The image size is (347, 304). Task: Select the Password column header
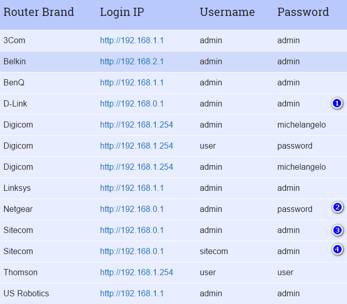coord(303,12)
